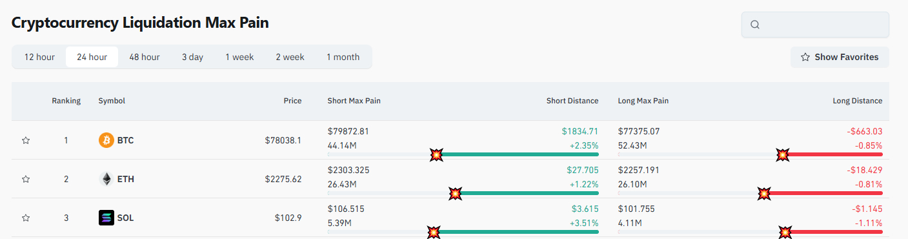This screenshot has width=908, height=239.
Task: Click BTC long liquidation volume 52.43M
Action: 632,145
